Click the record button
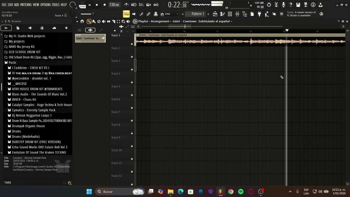This screenshot has width=350, height=197. click(104, 5)
